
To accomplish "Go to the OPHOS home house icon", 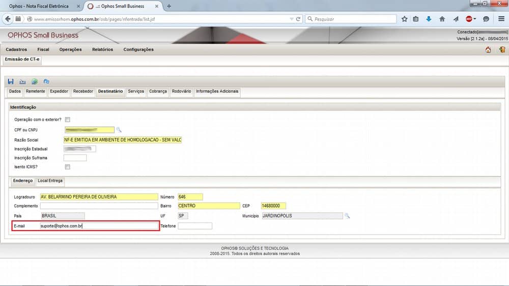I will [x=488, y=50].
